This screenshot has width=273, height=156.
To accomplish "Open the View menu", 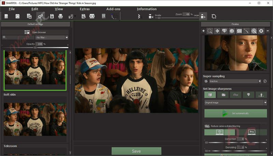I will [x=59, y=9].
